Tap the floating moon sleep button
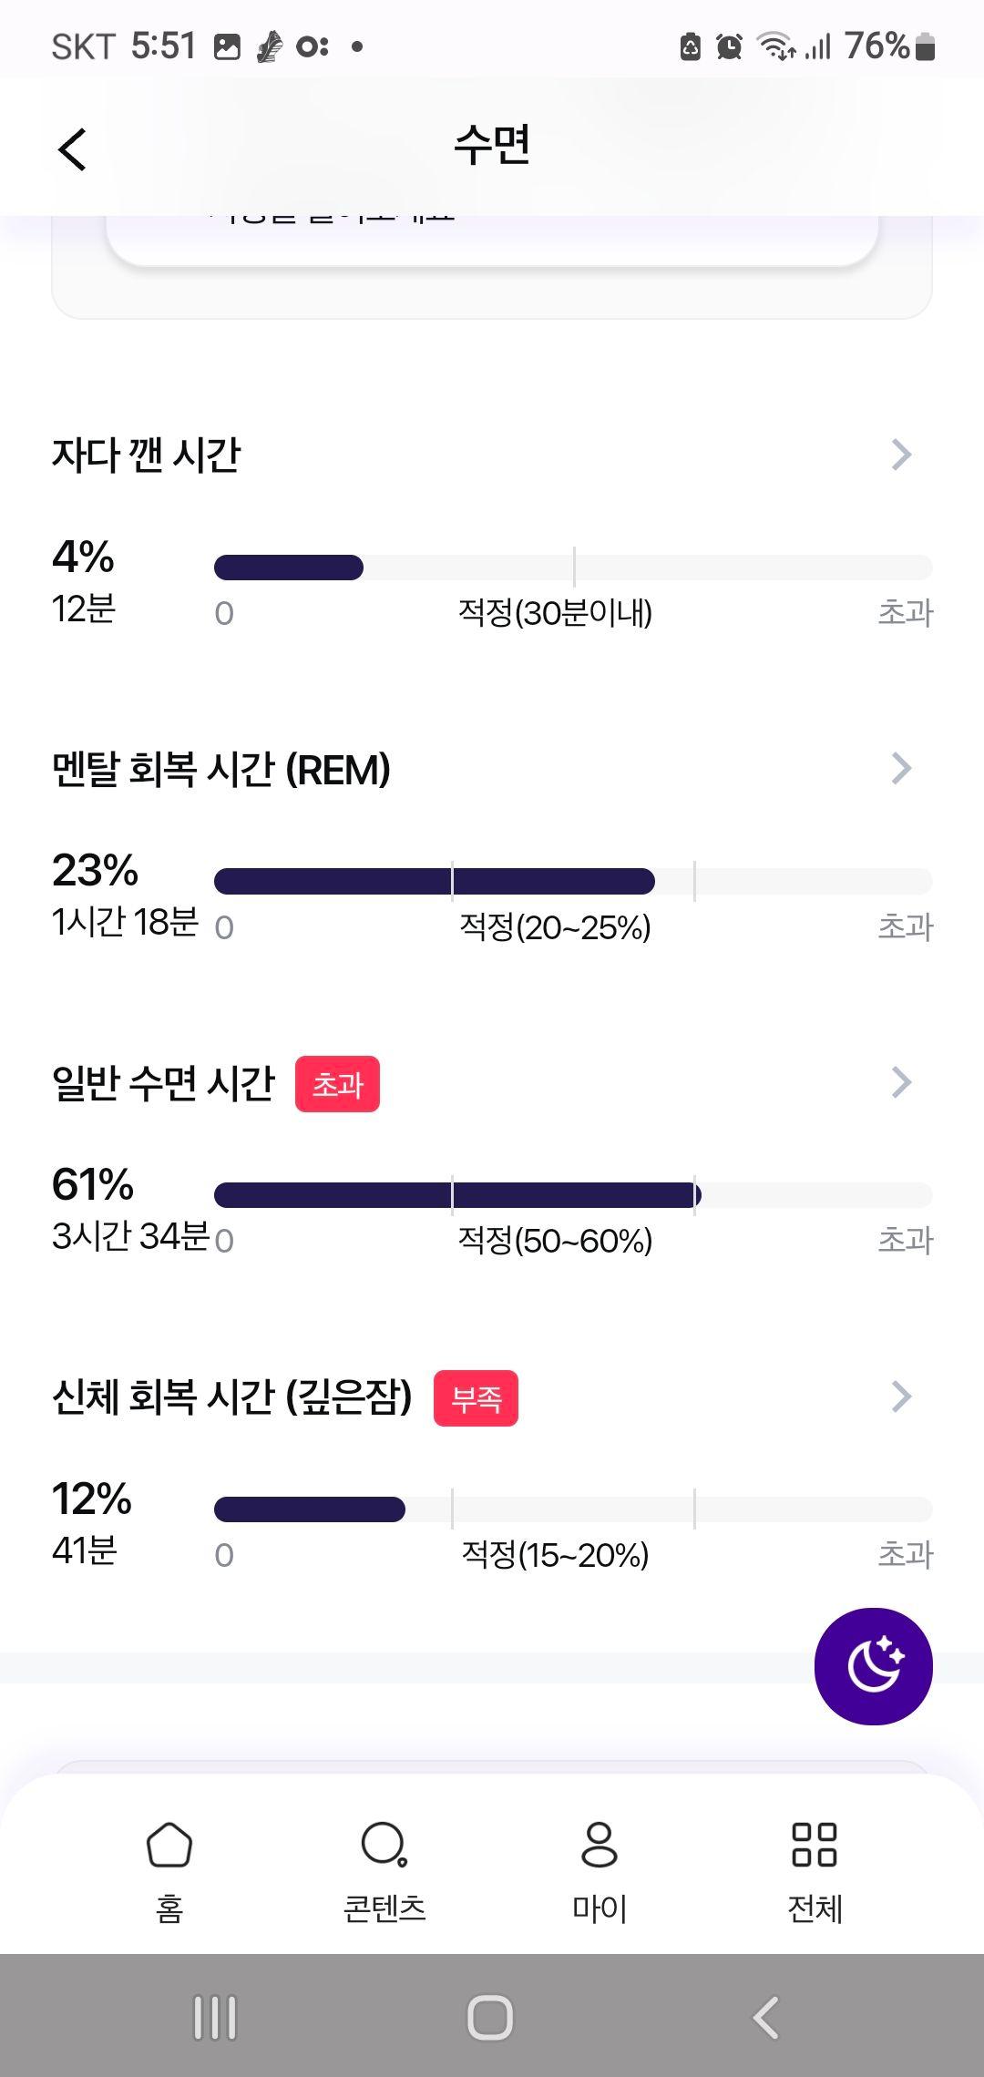This screenshot has width=984, height=2077. click(873, 1665)
